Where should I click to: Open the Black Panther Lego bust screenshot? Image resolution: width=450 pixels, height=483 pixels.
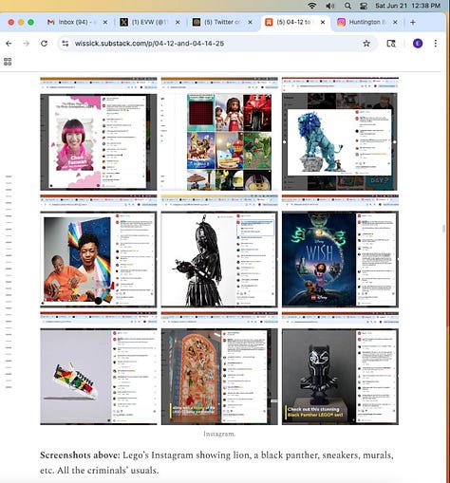340,368
